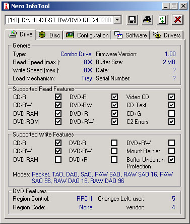This screenshot has width=190, height=224.
Task: Toggle DVD-RAM read feature checkbox
Action: (58, 113)
